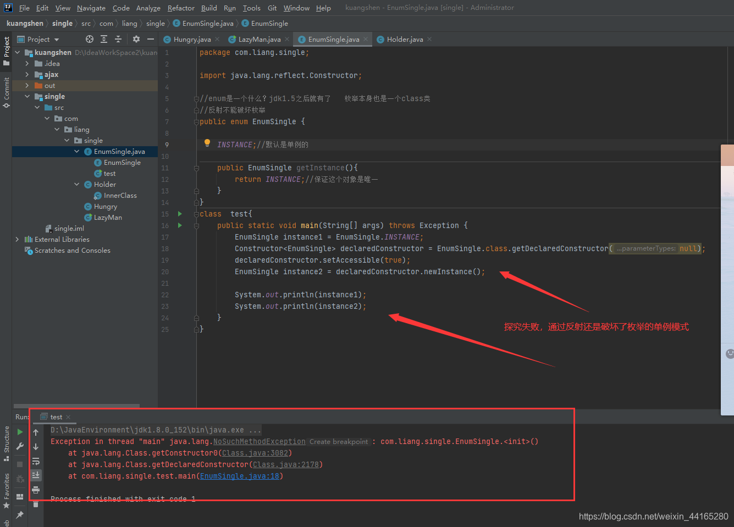Collapse the liang package
This screenshot has width=734, height=527.
pos(57,129)
